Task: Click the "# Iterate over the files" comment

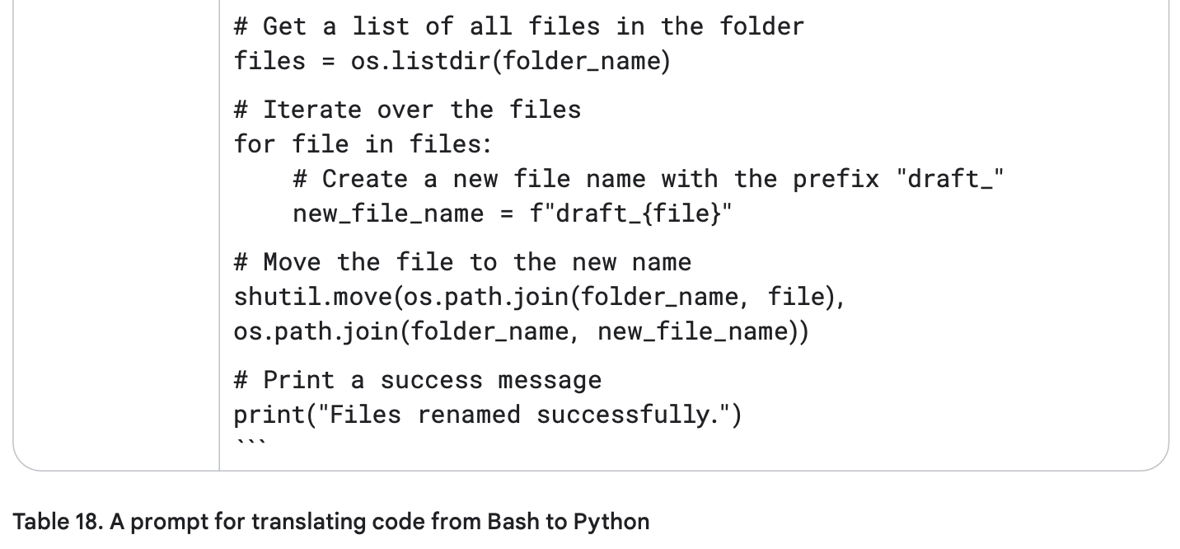Action: pyautogui.click(x=407, y=110)
